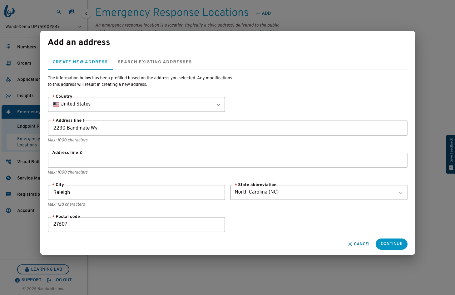Click the Orders icon in sidebar
Image resolution: width=455 pixels, height=295 pixels.
[x=8, y=63]
